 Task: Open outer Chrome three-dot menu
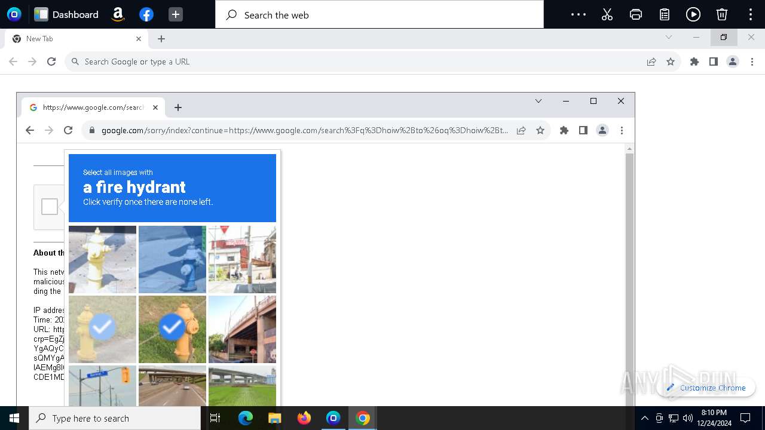pyautogui.click(x=752, y=62)
